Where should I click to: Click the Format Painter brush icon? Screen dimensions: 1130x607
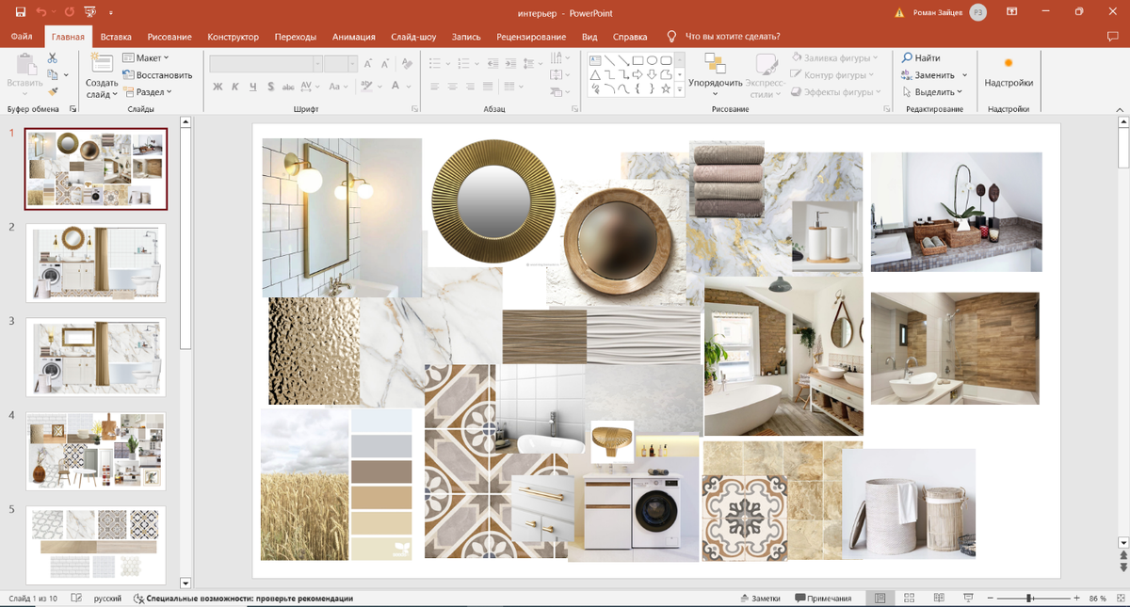[x=53, y=91]
